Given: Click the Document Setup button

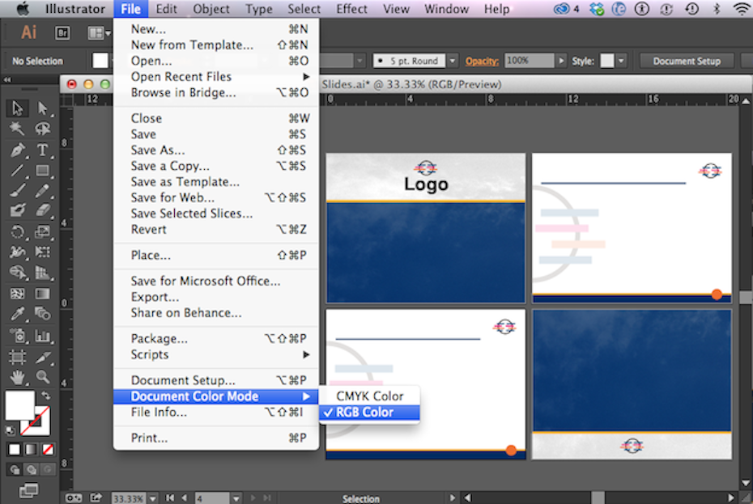Looking at the screenshot, I should 686,61.
